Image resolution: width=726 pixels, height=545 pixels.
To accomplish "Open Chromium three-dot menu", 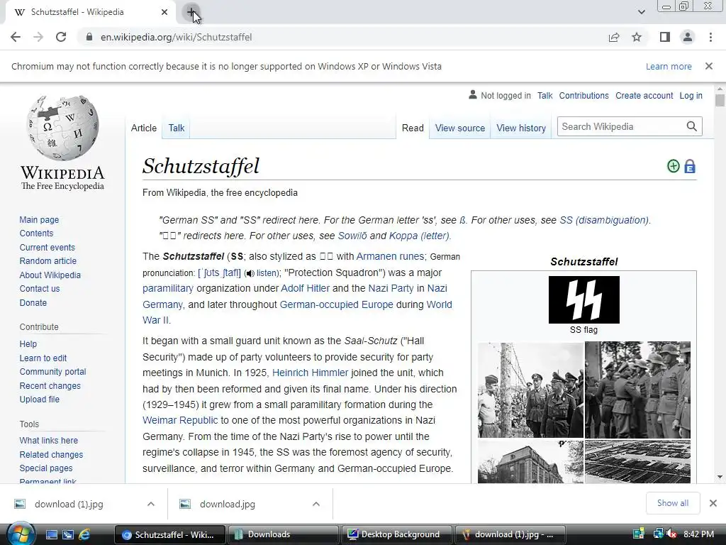I will [710, 37].
